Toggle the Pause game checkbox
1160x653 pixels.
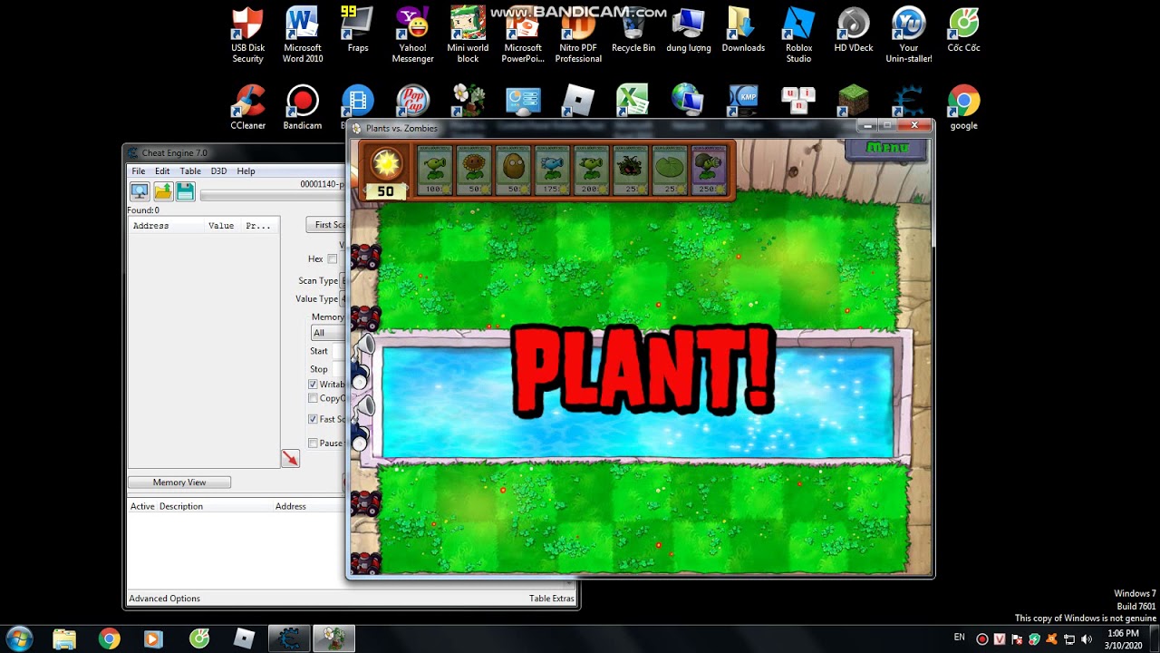313,443
